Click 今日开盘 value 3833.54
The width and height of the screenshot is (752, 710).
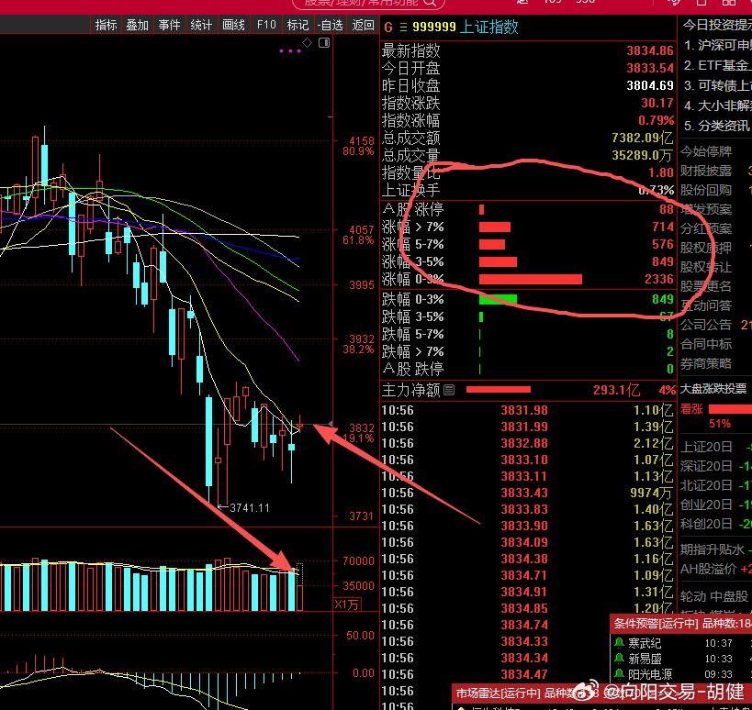point(650,68)
